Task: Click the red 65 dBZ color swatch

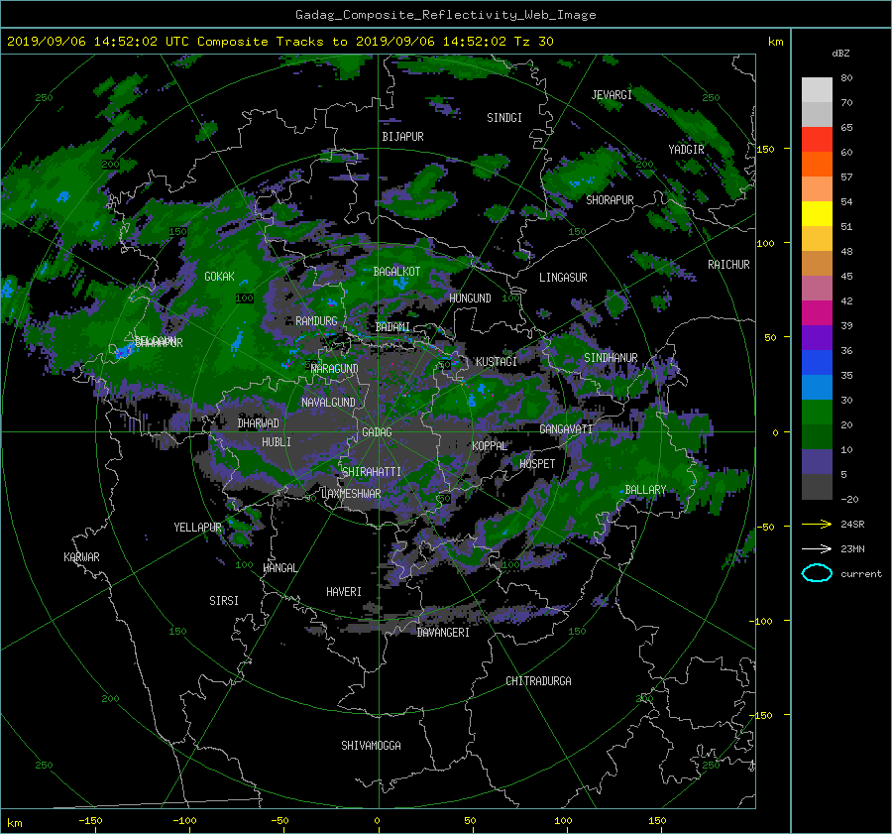Action: 817,139
